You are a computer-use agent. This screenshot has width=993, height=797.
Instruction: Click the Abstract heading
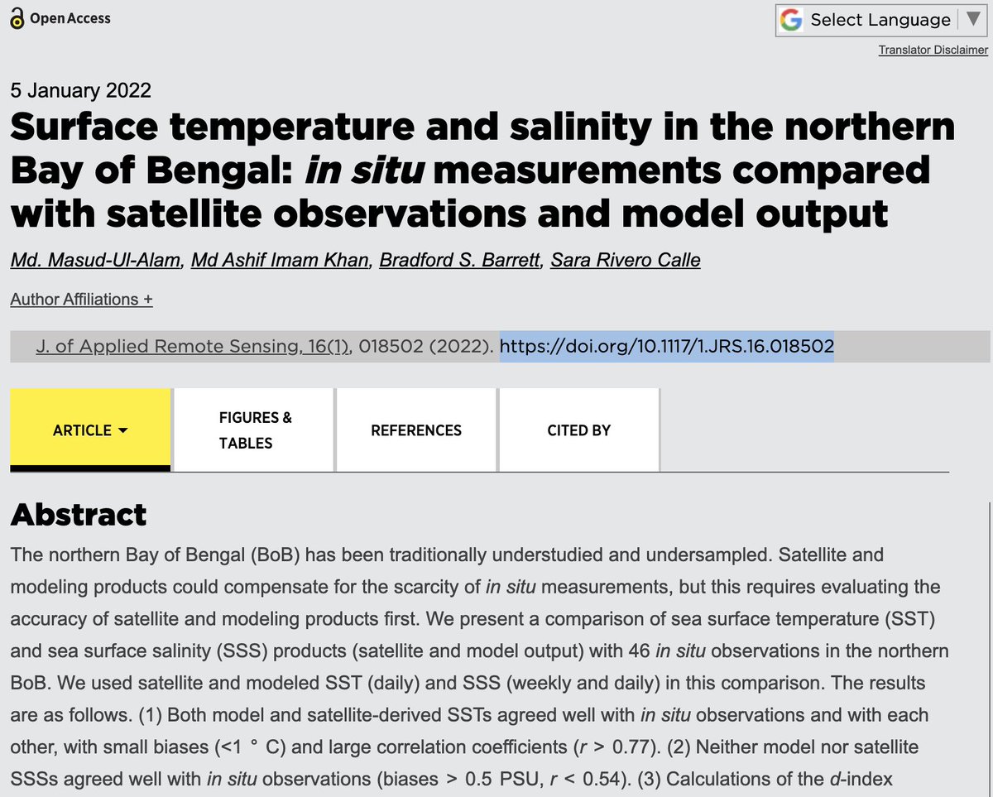[79, 515]
